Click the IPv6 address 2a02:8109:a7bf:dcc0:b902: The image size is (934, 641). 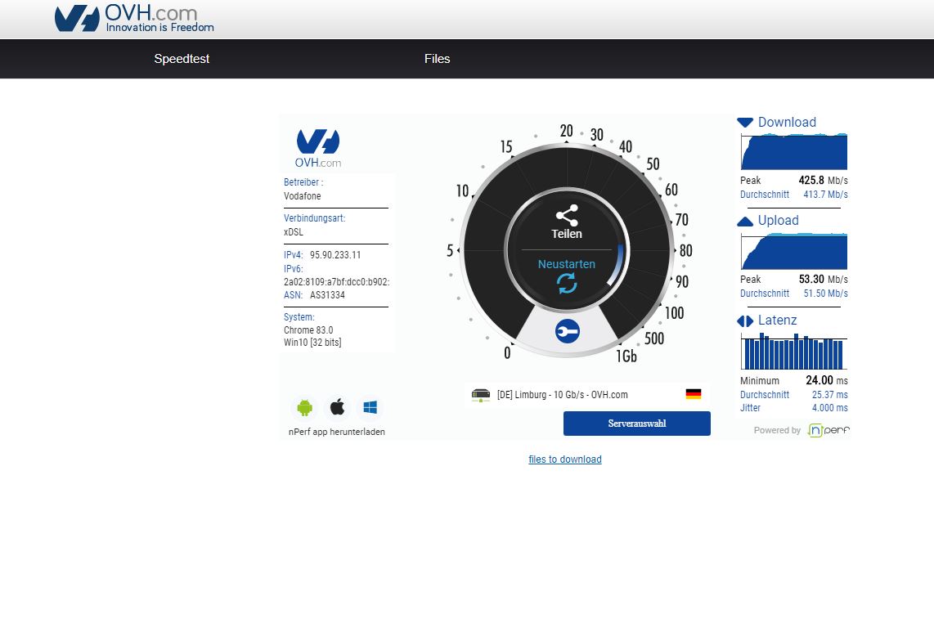click(x=336, y=282)
